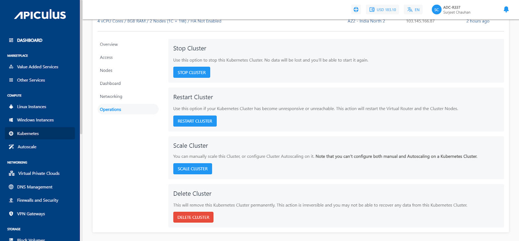Open the support globe icon in header
Screen dimensions: 519x241
click(356, 10)
